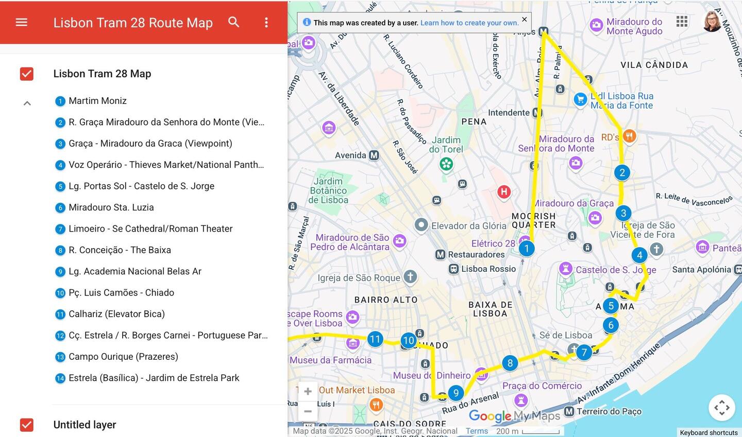This screenshot has width=742, height=437.
Task: Open the Terms link on map footer
Action: point(477,431)
